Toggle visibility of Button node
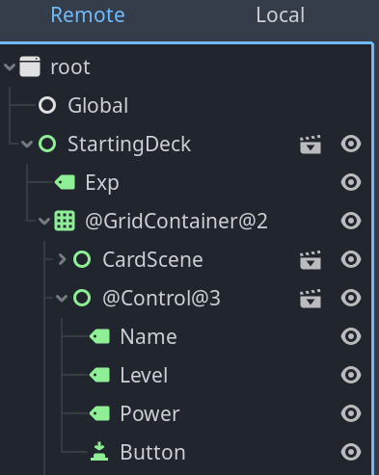Screen dimensions: 379x475 click(x=351, y=452)
